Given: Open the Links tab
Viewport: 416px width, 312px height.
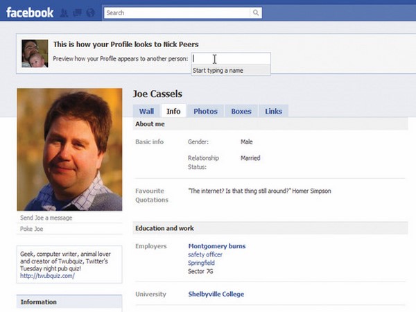Looking at the screenshot, I should click(273, 111).
